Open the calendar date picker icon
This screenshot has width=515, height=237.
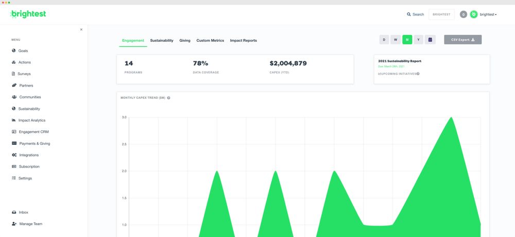pos(430,40)
